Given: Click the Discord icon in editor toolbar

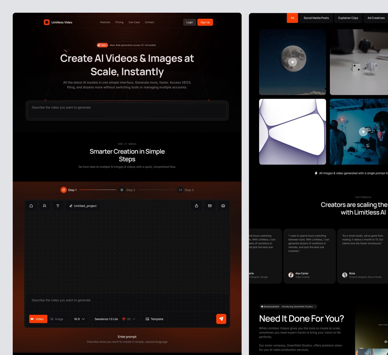Looking at the screenshot, I should (223, 206).
